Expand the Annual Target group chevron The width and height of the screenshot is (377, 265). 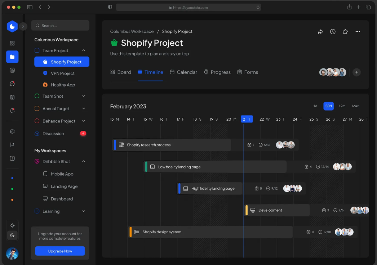pyautogui.click(x=84, y=109)
